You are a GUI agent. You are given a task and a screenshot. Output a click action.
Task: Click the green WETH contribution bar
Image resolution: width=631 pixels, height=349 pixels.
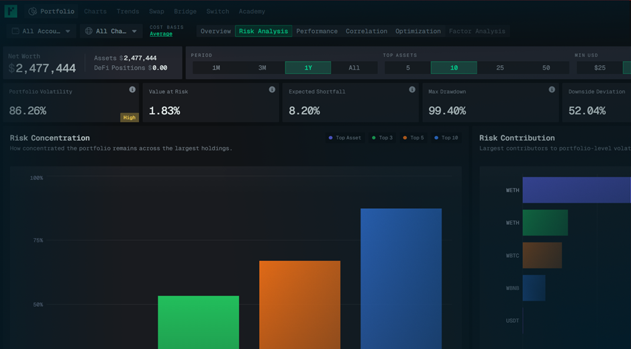(545, 223)
